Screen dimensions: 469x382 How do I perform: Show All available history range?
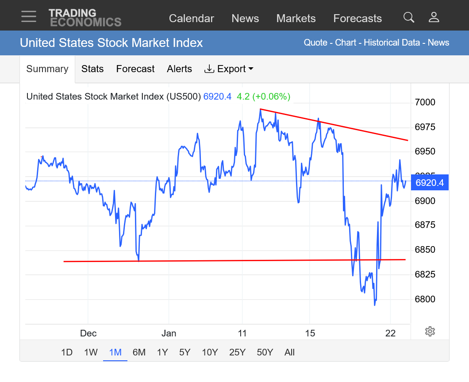click(x=289, y=352)
